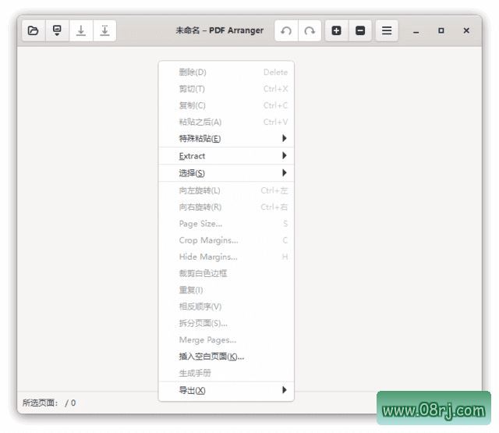
Task: Expand the 特殊粘贴(E) submenu arrow
Action: [x=285, y=138]
